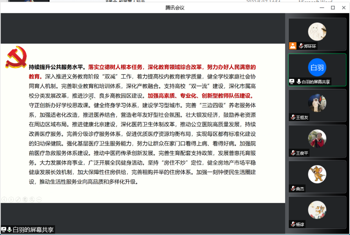Click the magnifier zoom icon on slide
Screen dimensions: 350x235
[x=32, y=199]
